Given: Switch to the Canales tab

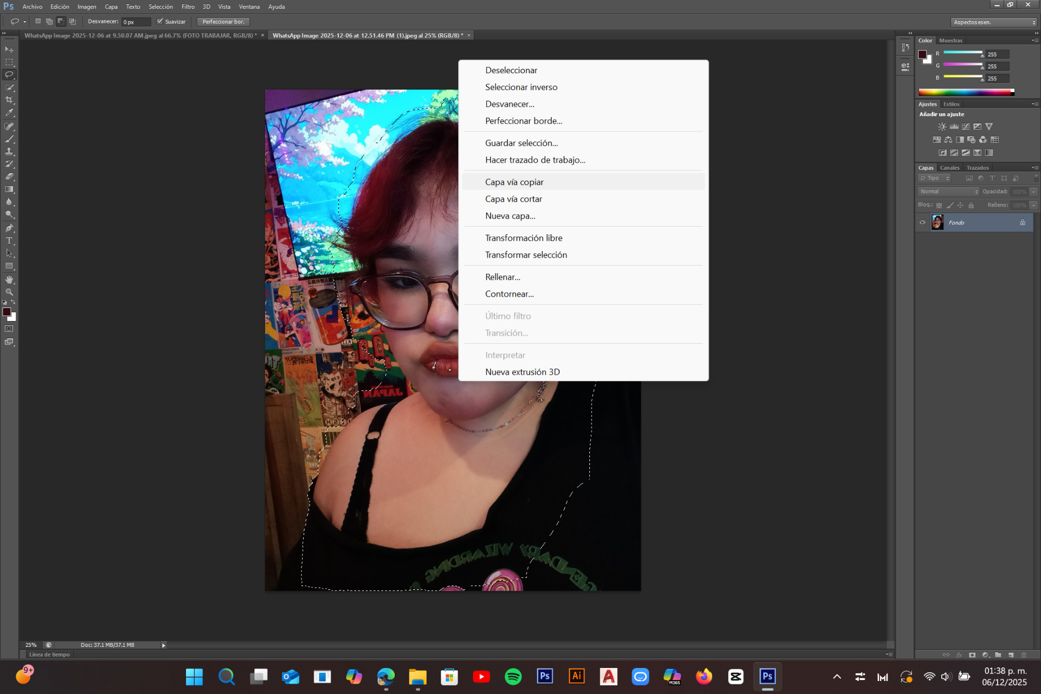Looking at the screenshot, I should [x=949, y=168].
